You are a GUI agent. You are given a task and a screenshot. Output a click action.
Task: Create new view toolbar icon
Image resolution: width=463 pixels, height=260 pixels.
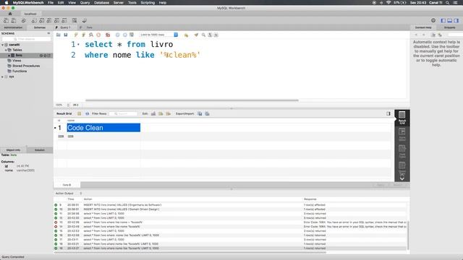click(49, 21)
